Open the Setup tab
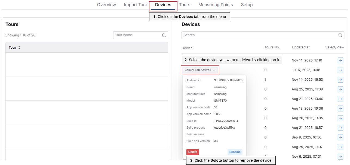 (x=247, y=5)
